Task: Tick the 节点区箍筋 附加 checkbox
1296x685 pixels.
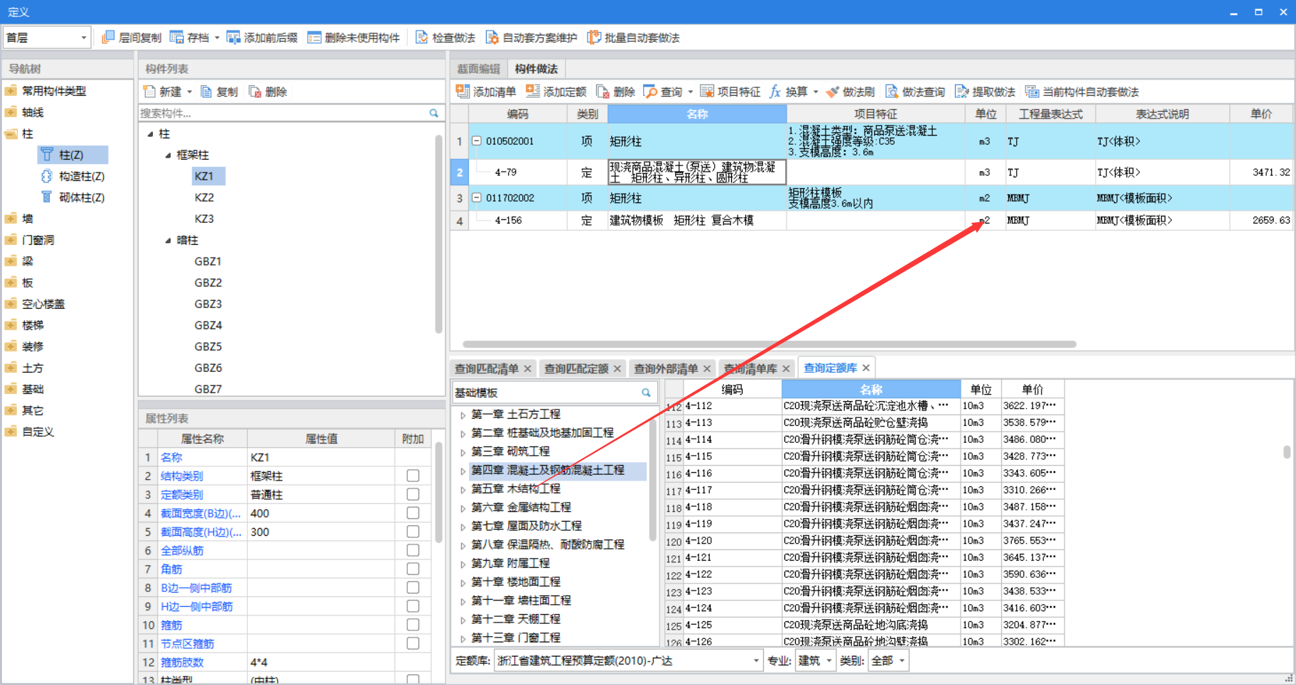Action: coord(413,643)
